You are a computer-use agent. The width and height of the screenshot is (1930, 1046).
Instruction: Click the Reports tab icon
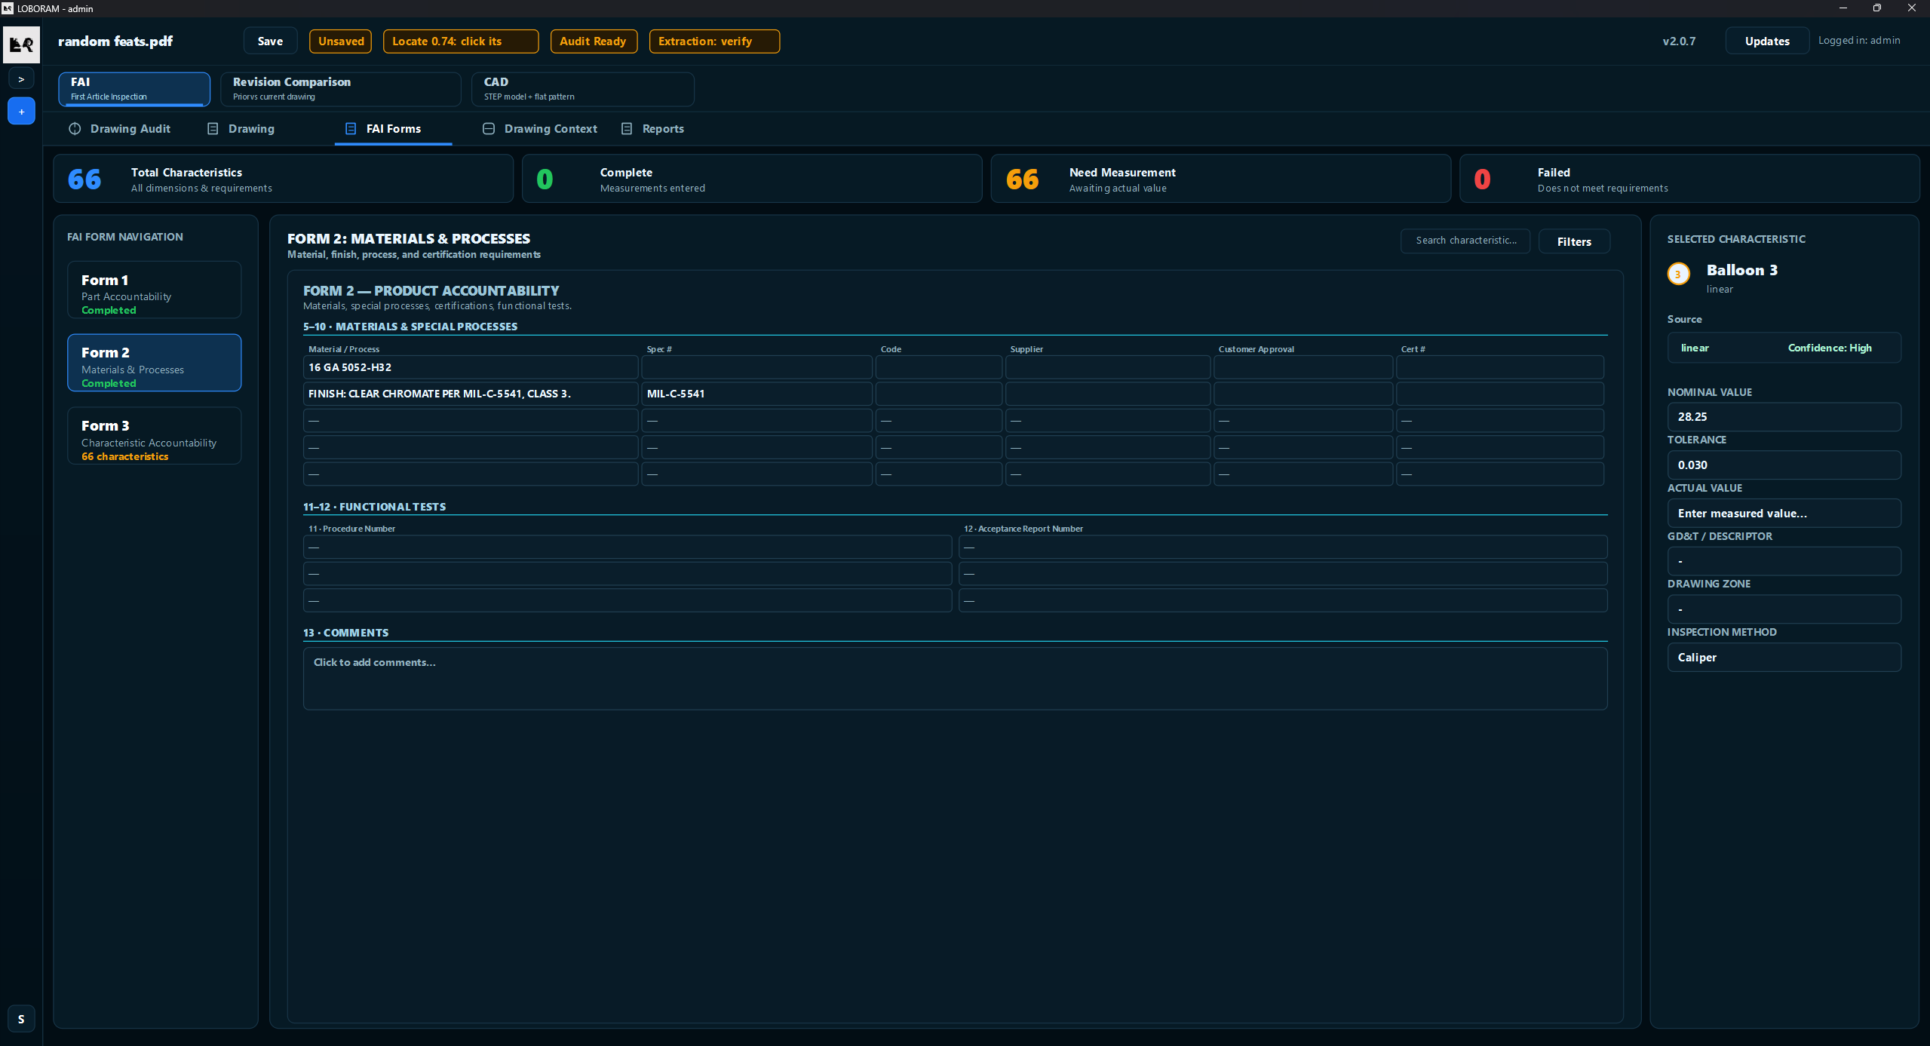coord(627,129)
